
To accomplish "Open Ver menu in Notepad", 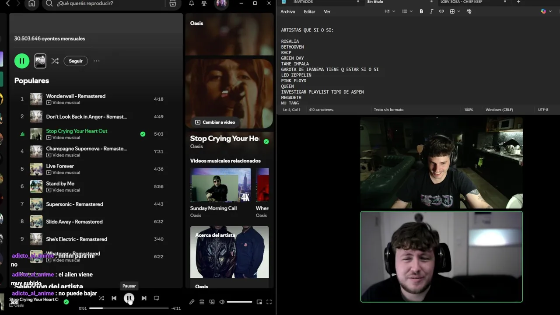I will click(x=327, y=12).
